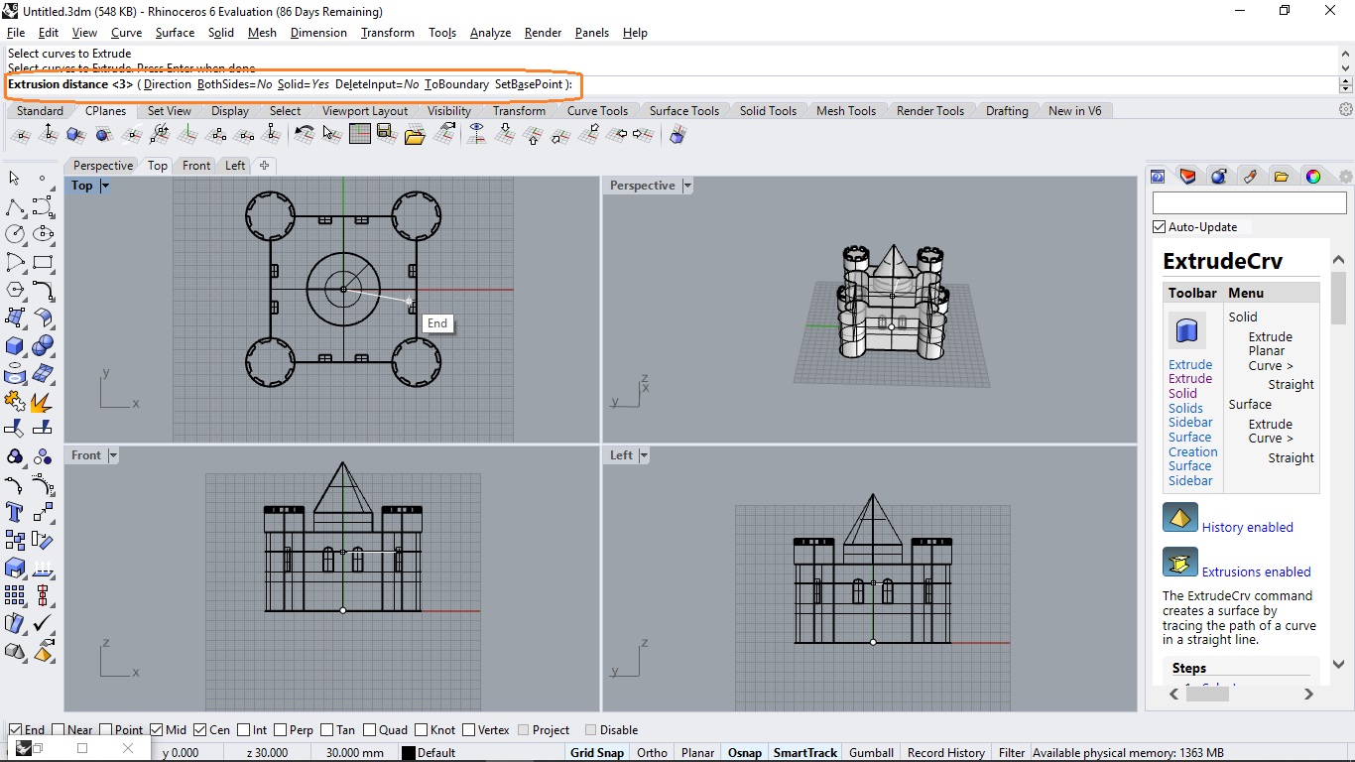Open the Layers panel tab icon
Viewport: 1355px width, 762px height.
point(1187,177)
